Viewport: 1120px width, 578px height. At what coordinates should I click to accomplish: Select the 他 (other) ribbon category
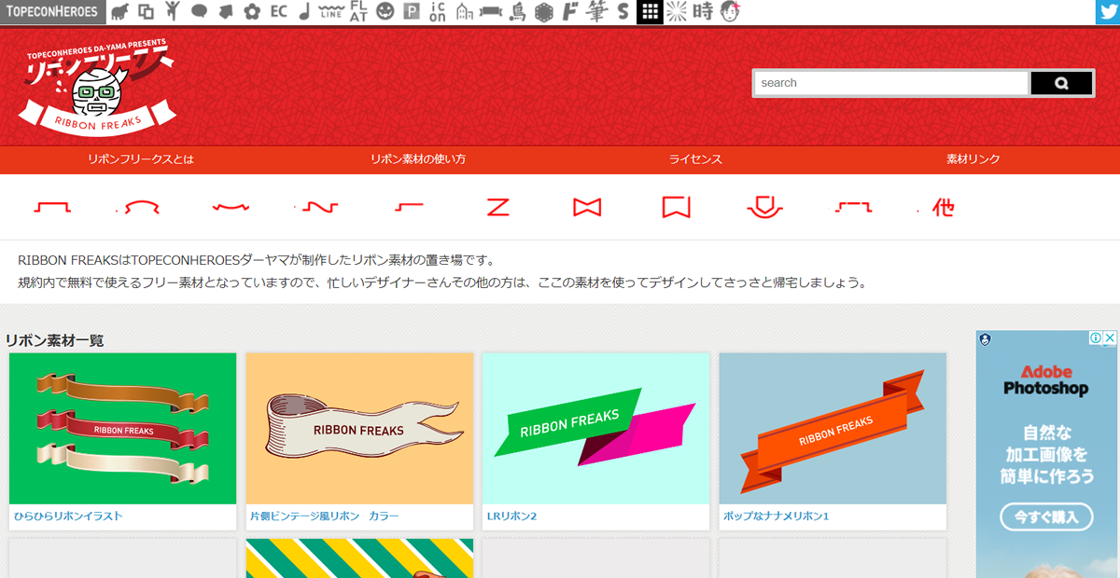pos(943,207)
